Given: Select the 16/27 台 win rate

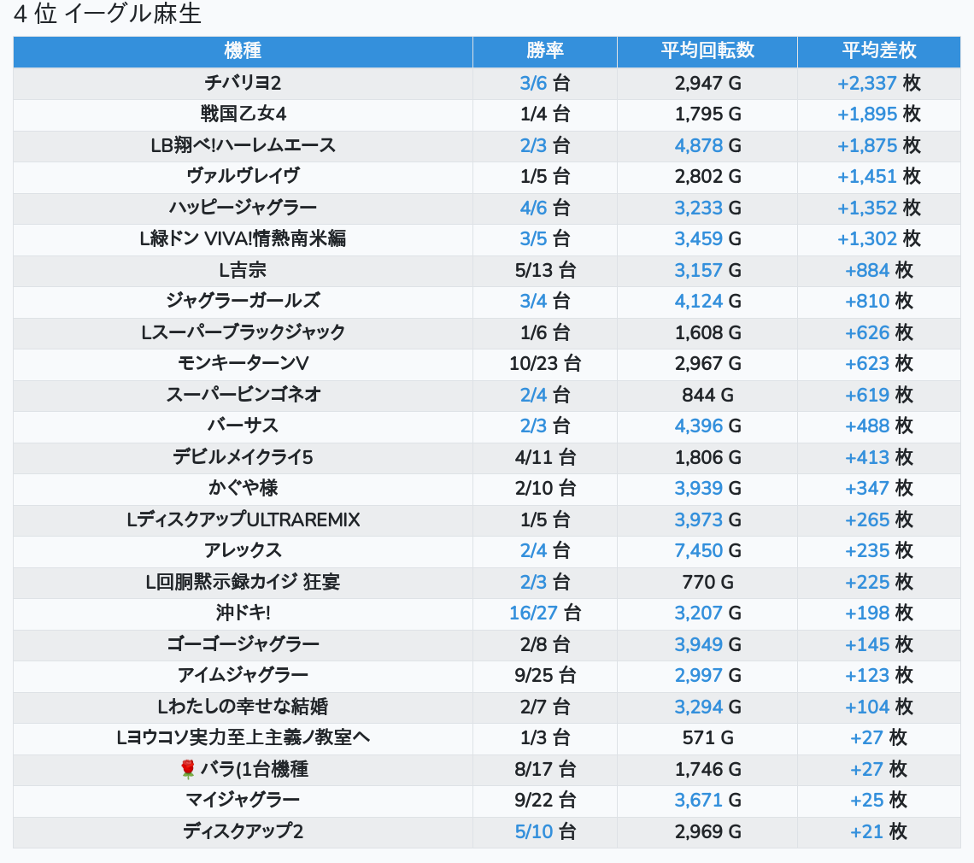Looking at the screenshot, I should [x=545, y=613].
